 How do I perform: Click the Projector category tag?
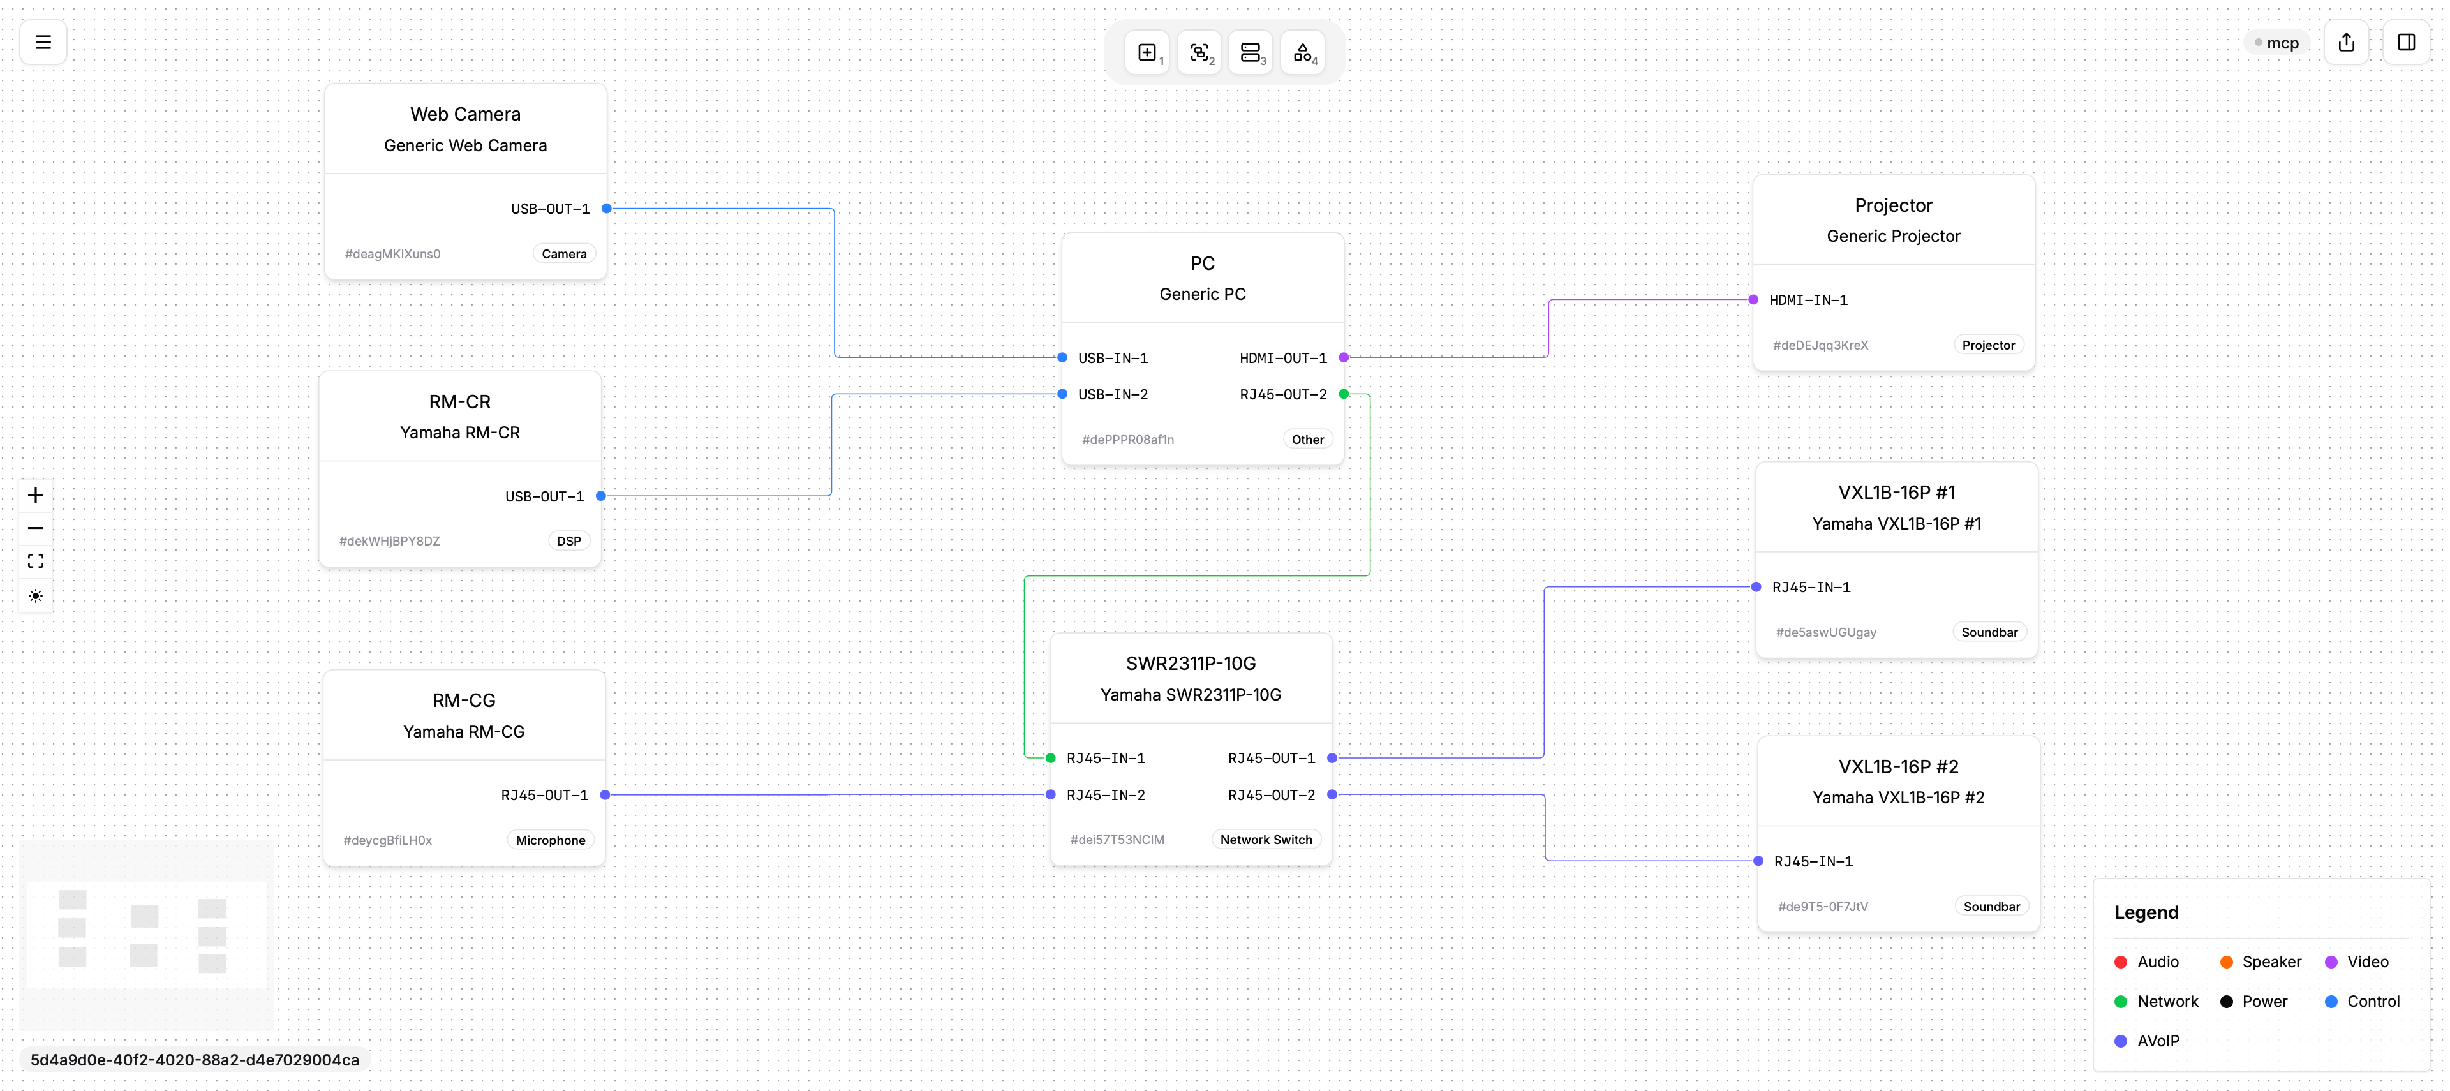tap(1988, 345)
